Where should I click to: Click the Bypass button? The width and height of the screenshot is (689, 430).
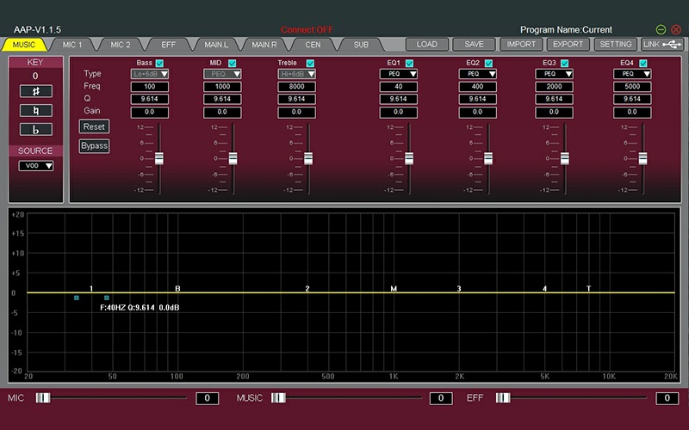pyautogui.click(x=94, y=145)
